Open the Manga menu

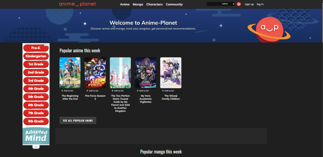(138, 4)
